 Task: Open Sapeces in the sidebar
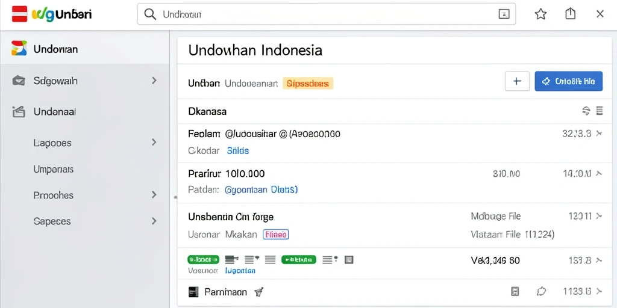(x=52, y=221)
